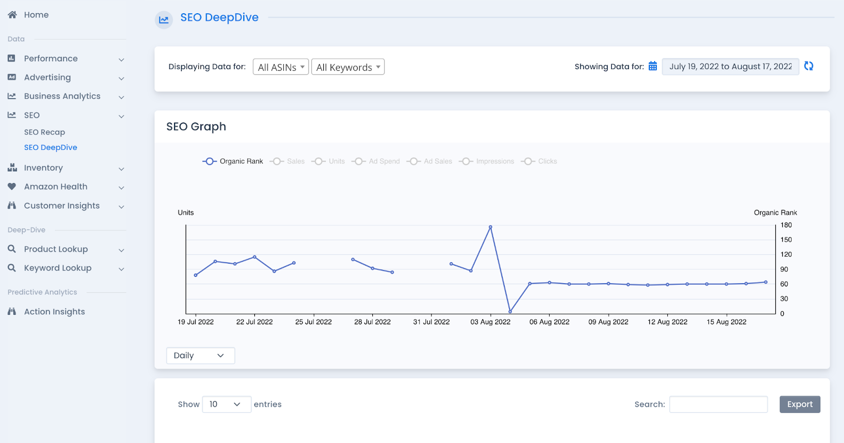Image resolution: width=844 pixels, height=443 pixels.
Task: Click the Product Lookup magnifier icon
Action: tap(12, 249)
